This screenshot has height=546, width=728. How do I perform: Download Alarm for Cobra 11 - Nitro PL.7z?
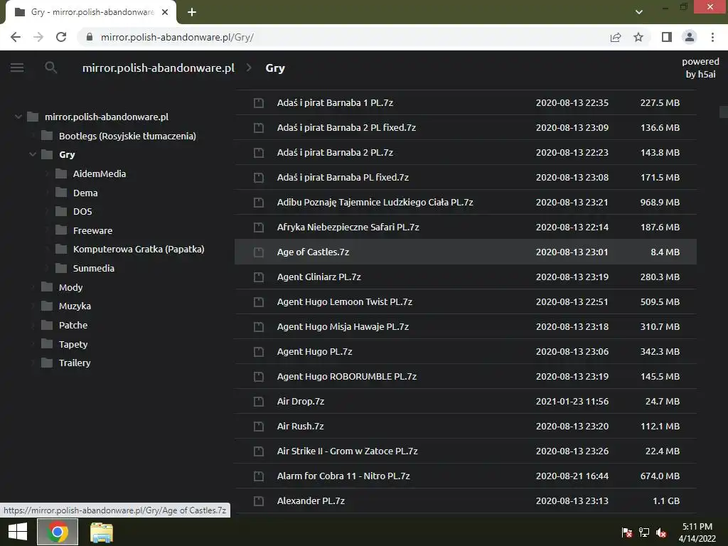click(x=465, y=476)
